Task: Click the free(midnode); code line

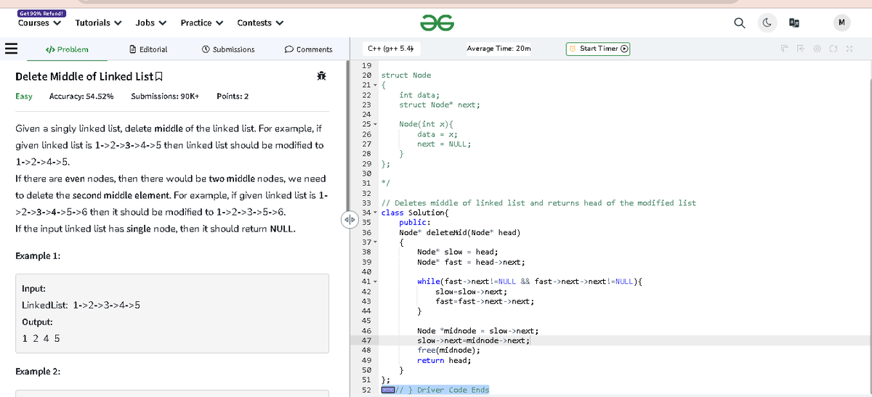Action: 448,351
